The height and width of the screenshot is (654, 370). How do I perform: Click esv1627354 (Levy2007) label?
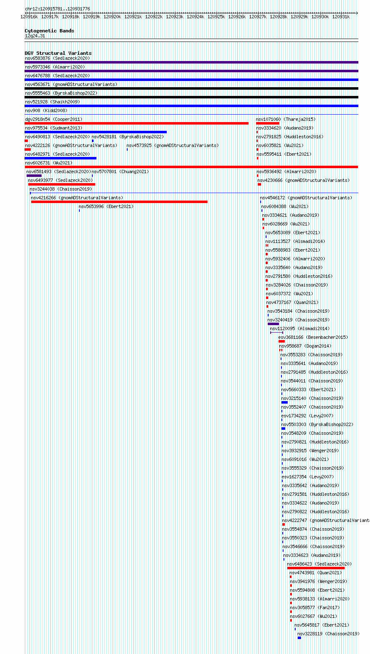coord(308,477)
